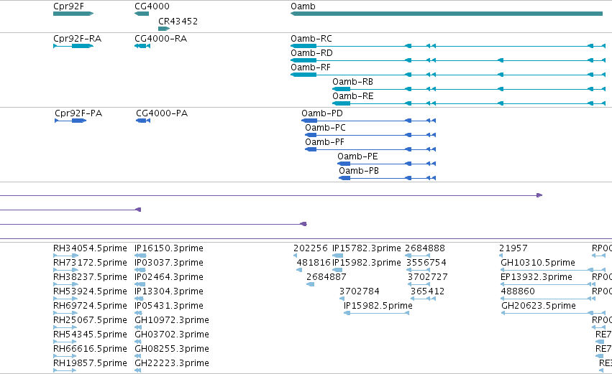612x374 pixels.
Task: Select the Cpr92F gene feature
Action: (73, 14)
